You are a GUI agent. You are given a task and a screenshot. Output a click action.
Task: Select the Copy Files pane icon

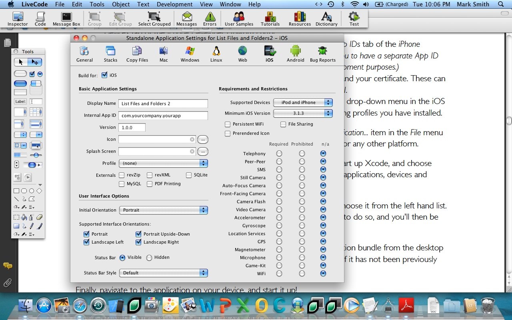137,54
